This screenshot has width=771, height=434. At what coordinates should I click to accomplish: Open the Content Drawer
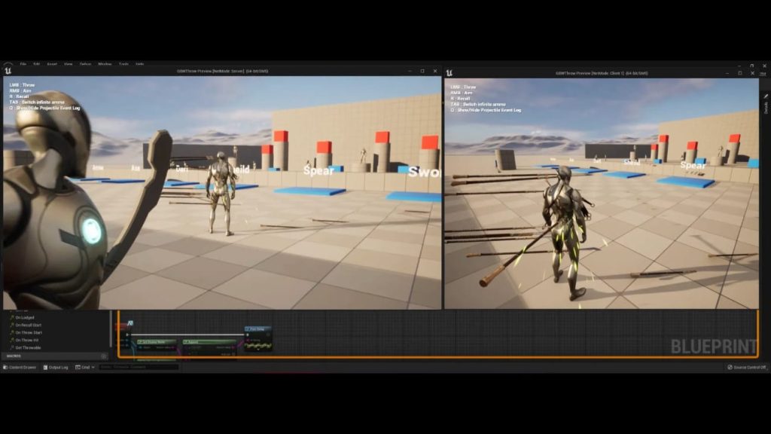click(20, 367)
